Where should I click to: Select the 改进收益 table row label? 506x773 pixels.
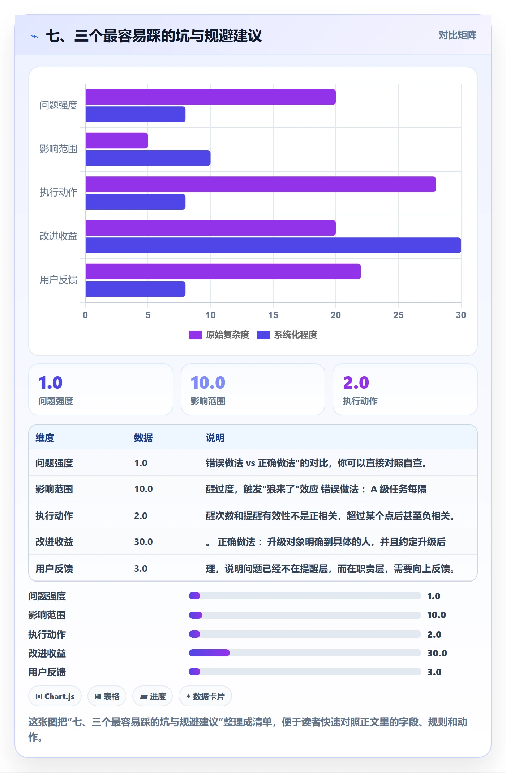(54, 542)
